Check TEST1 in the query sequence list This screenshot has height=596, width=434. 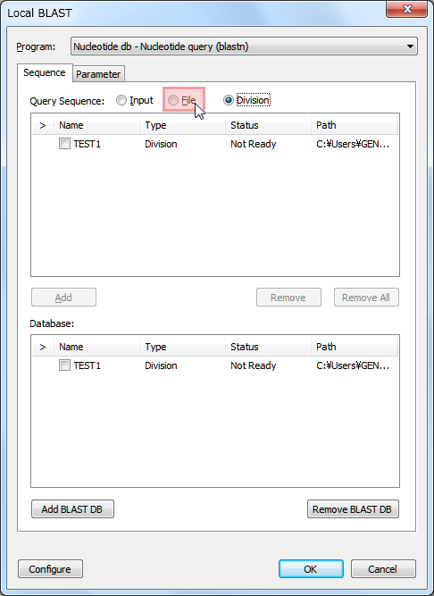pyautogui.click(x=64, y=144)
